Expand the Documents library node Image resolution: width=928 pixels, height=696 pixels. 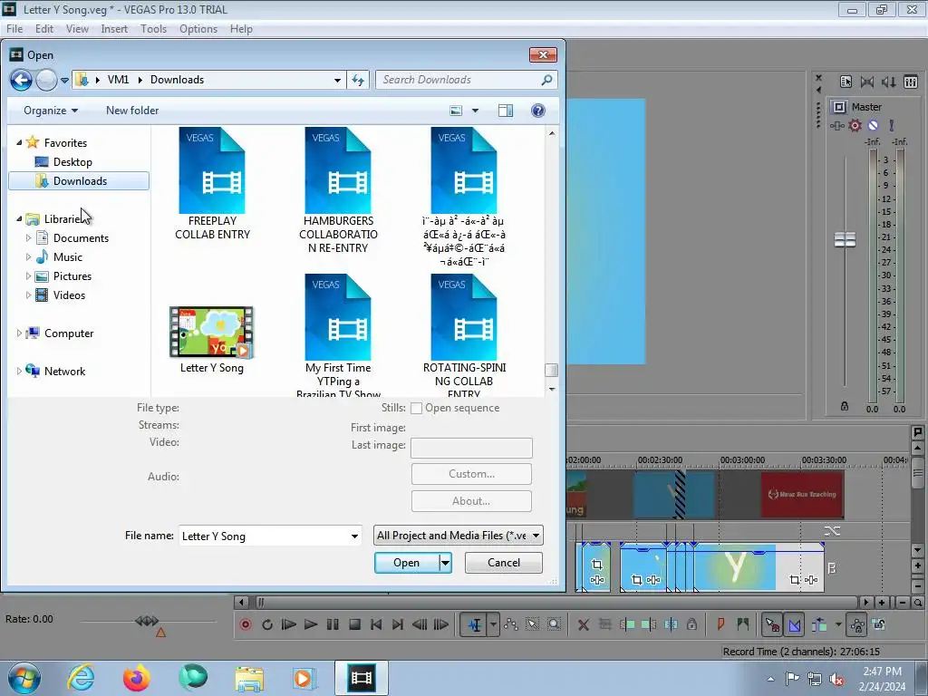point(28,238)
